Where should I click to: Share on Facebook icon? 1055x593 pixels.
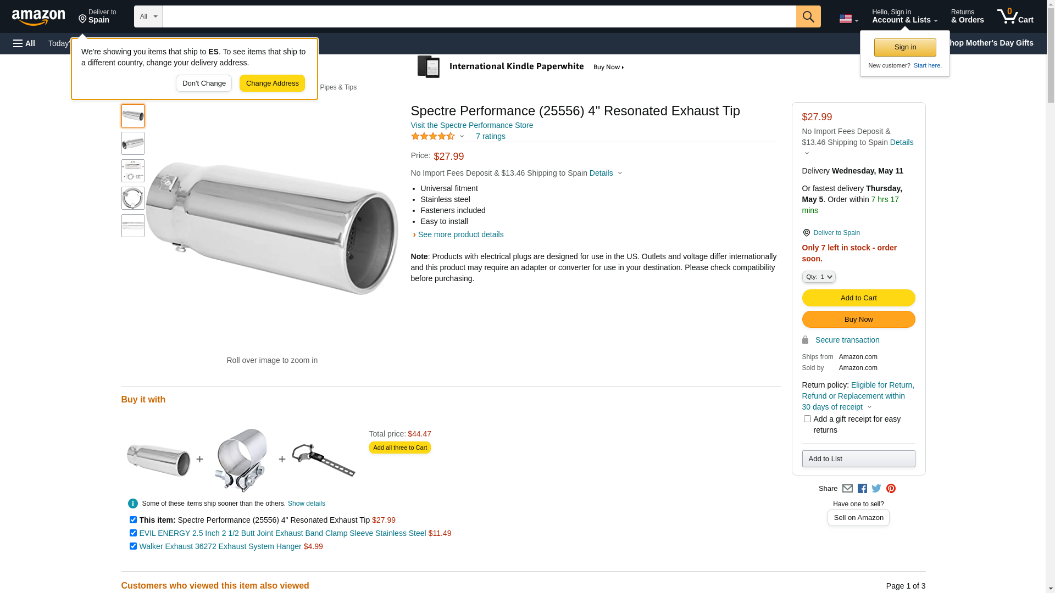862,489
